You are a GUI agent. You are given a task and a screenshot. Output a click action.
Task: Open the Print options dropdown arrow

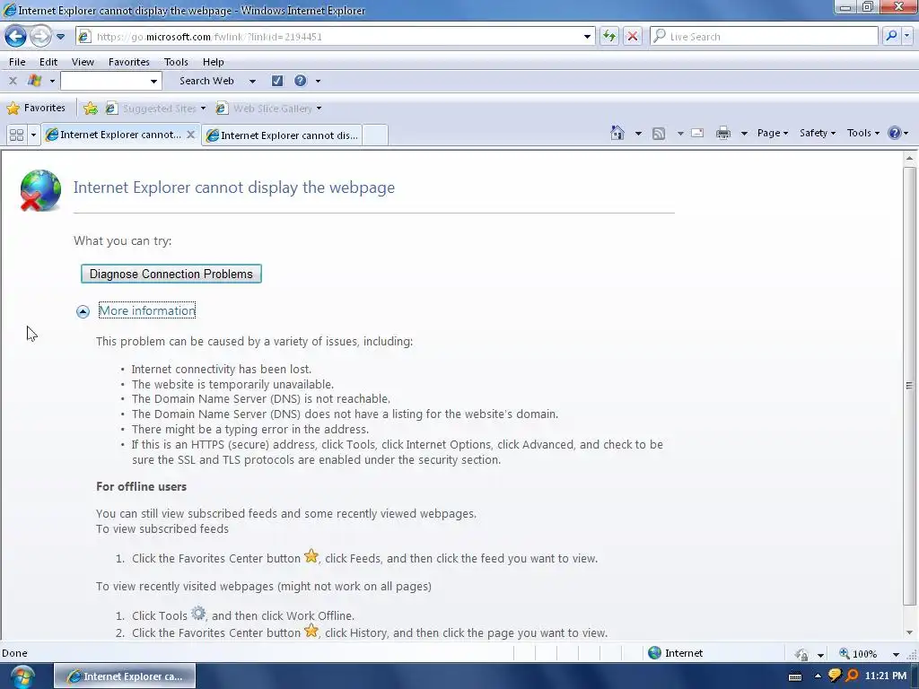tap(744, 134)
